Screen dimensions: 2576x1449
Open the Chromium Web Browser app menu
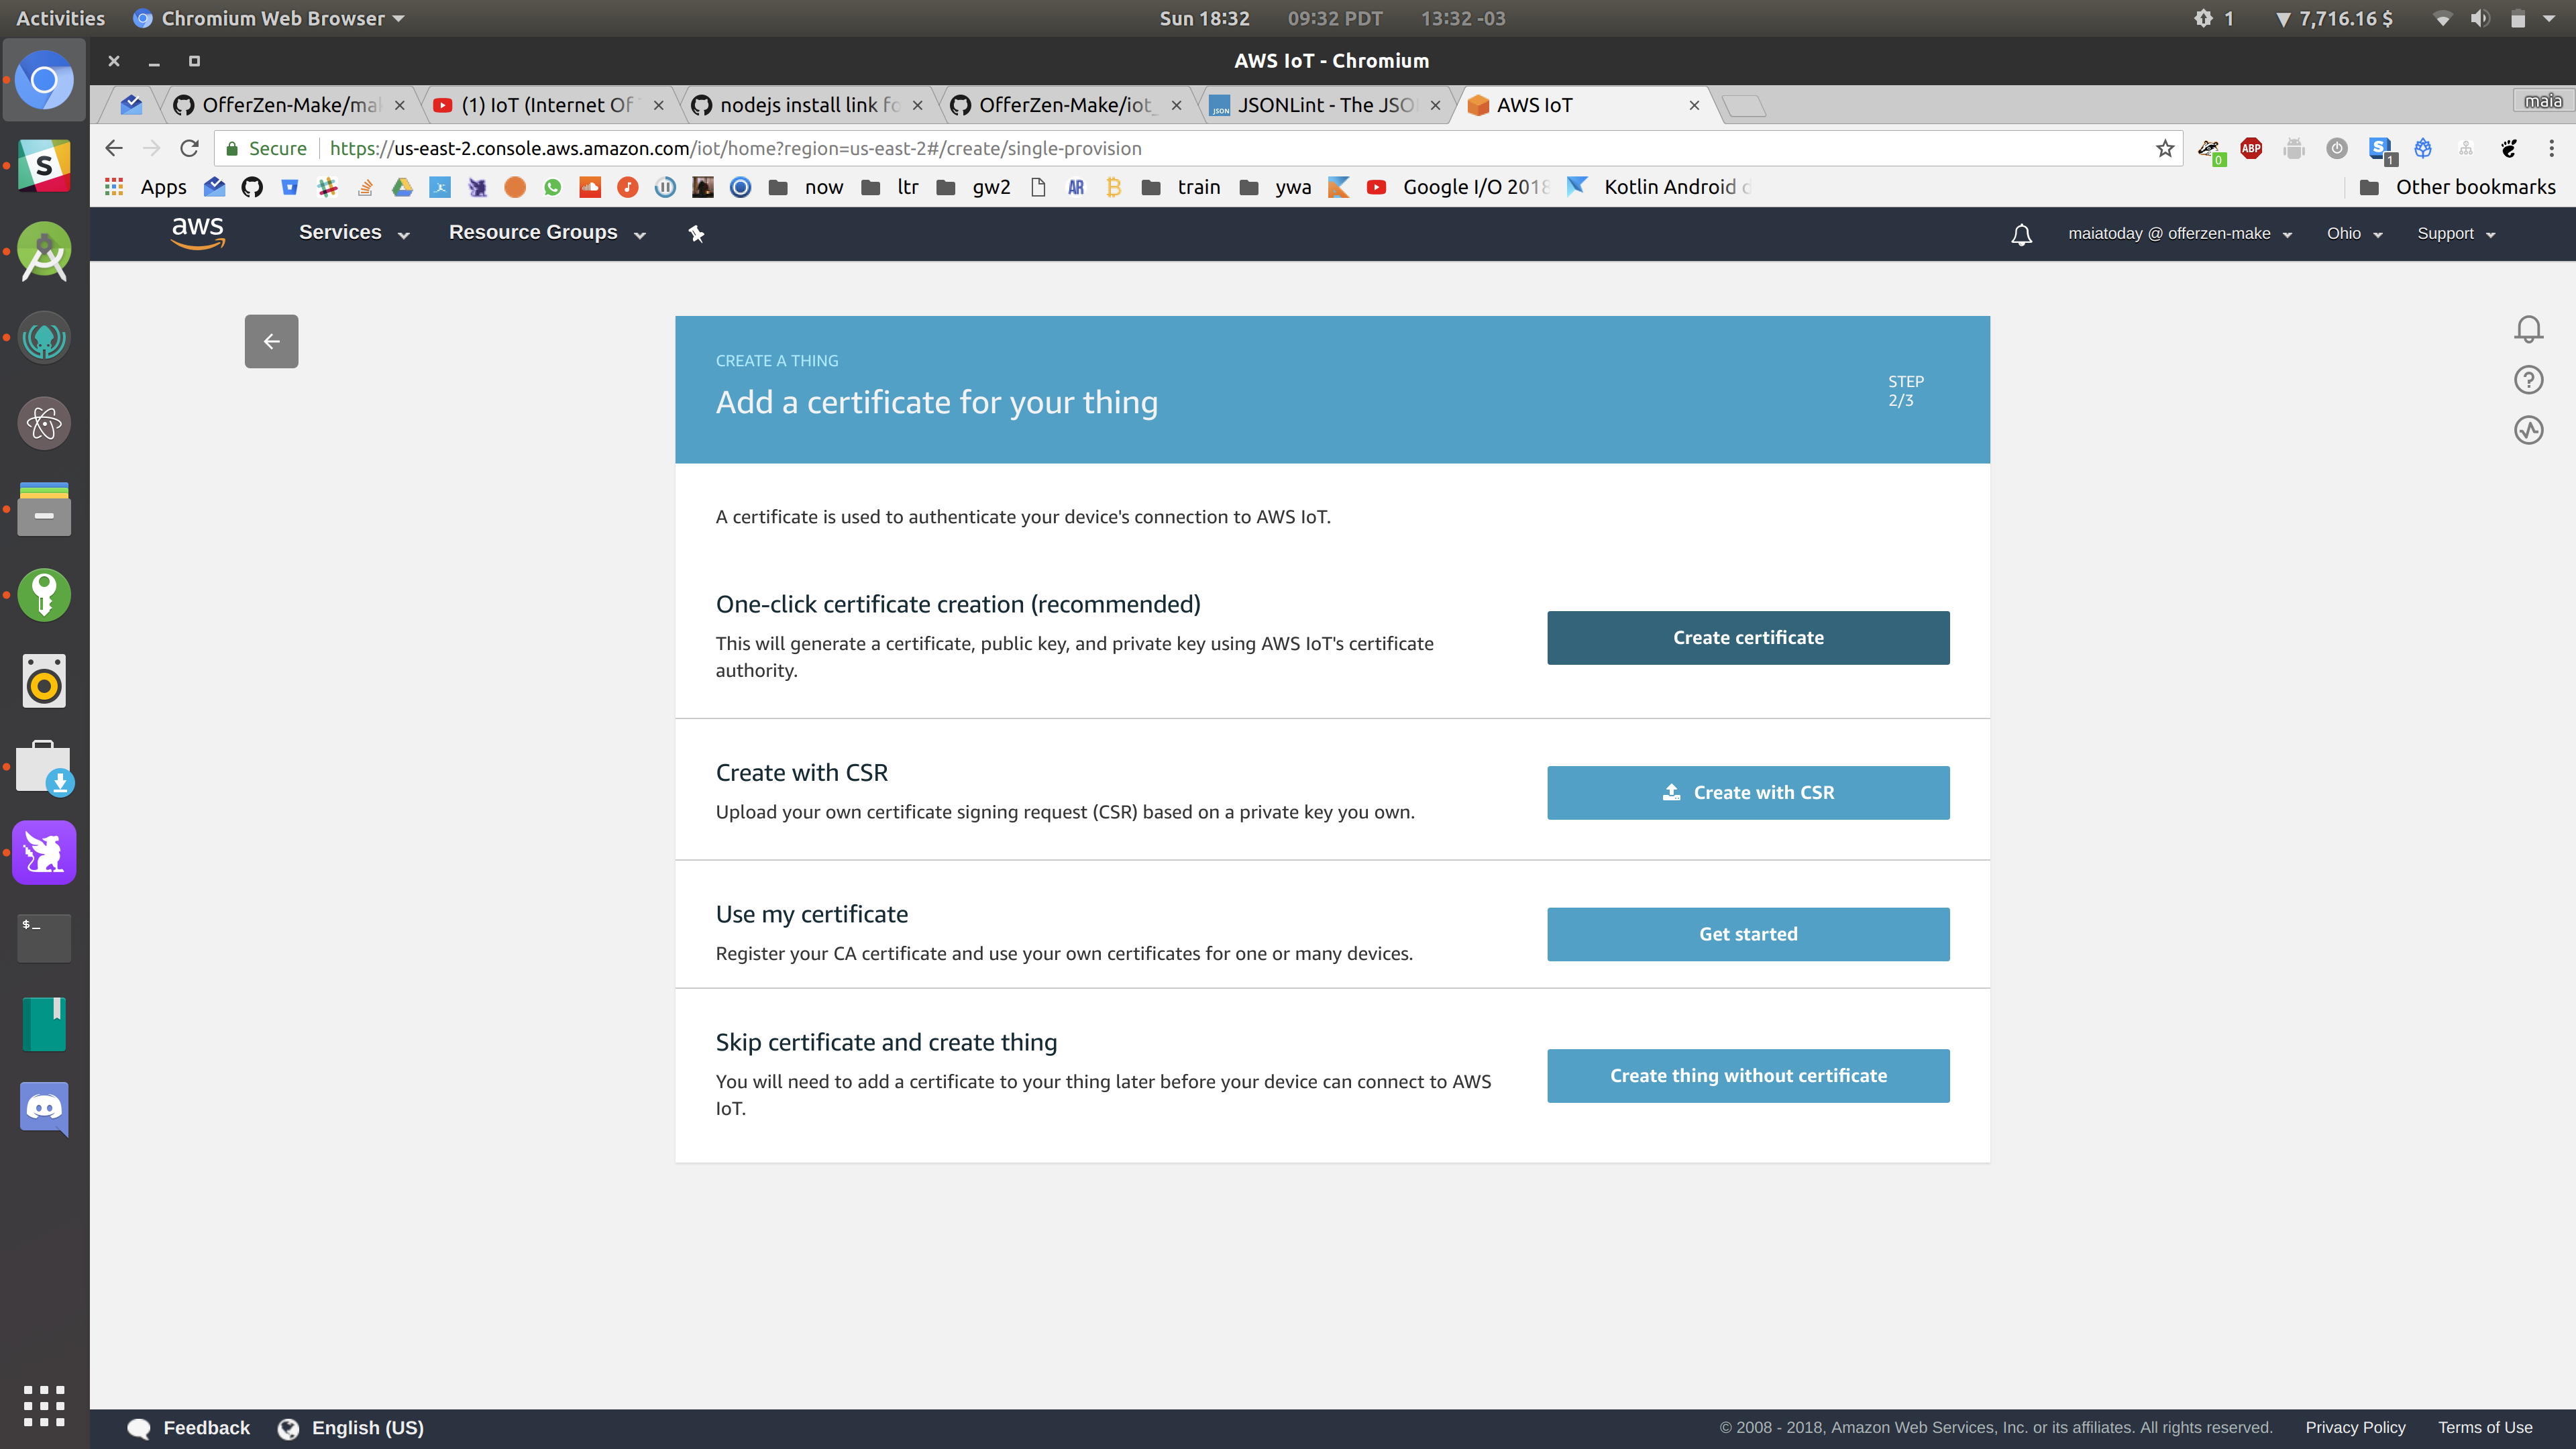[x=269, y=18]
